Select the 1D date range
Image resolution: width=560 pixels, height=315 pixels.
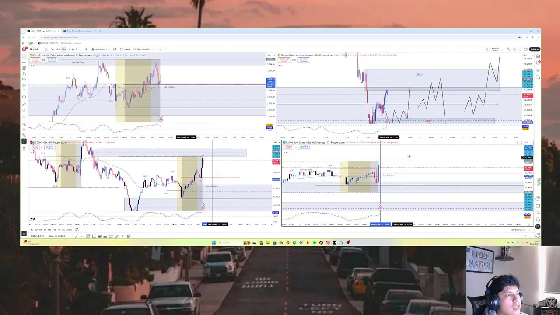click(x=32, y=230)
